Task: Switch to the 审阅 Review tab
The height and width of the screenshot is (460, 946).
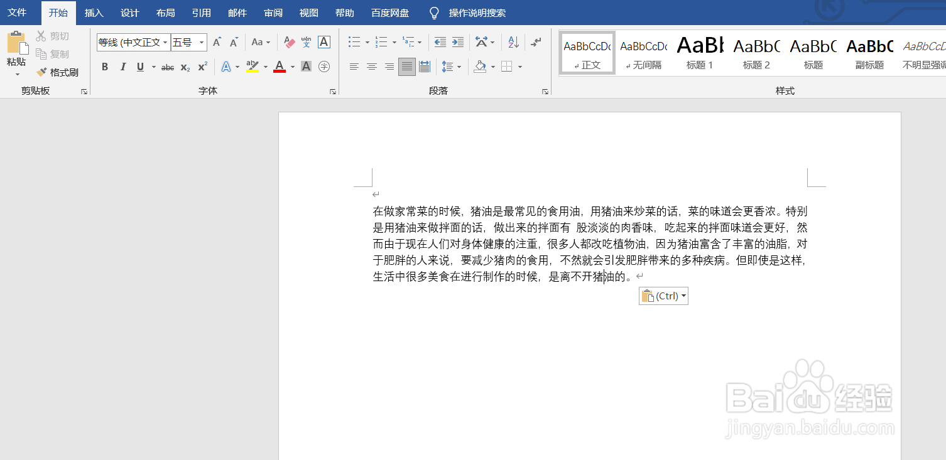Action: [273, 13]
